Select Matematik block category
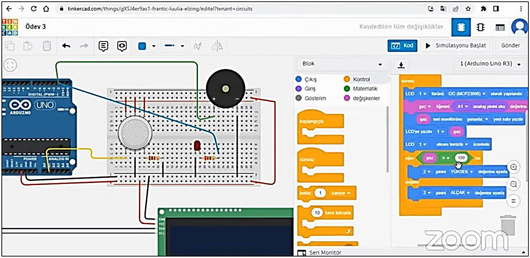This screenshot has height=258, width=530. point(361,89)
